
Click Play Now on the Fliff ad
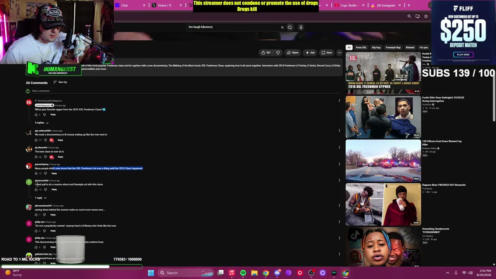(463, 55)
